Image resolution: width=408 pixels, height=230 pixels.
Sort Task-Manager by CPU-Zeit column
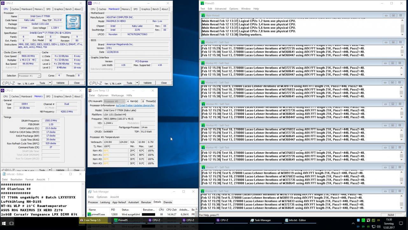coord(171,210)
